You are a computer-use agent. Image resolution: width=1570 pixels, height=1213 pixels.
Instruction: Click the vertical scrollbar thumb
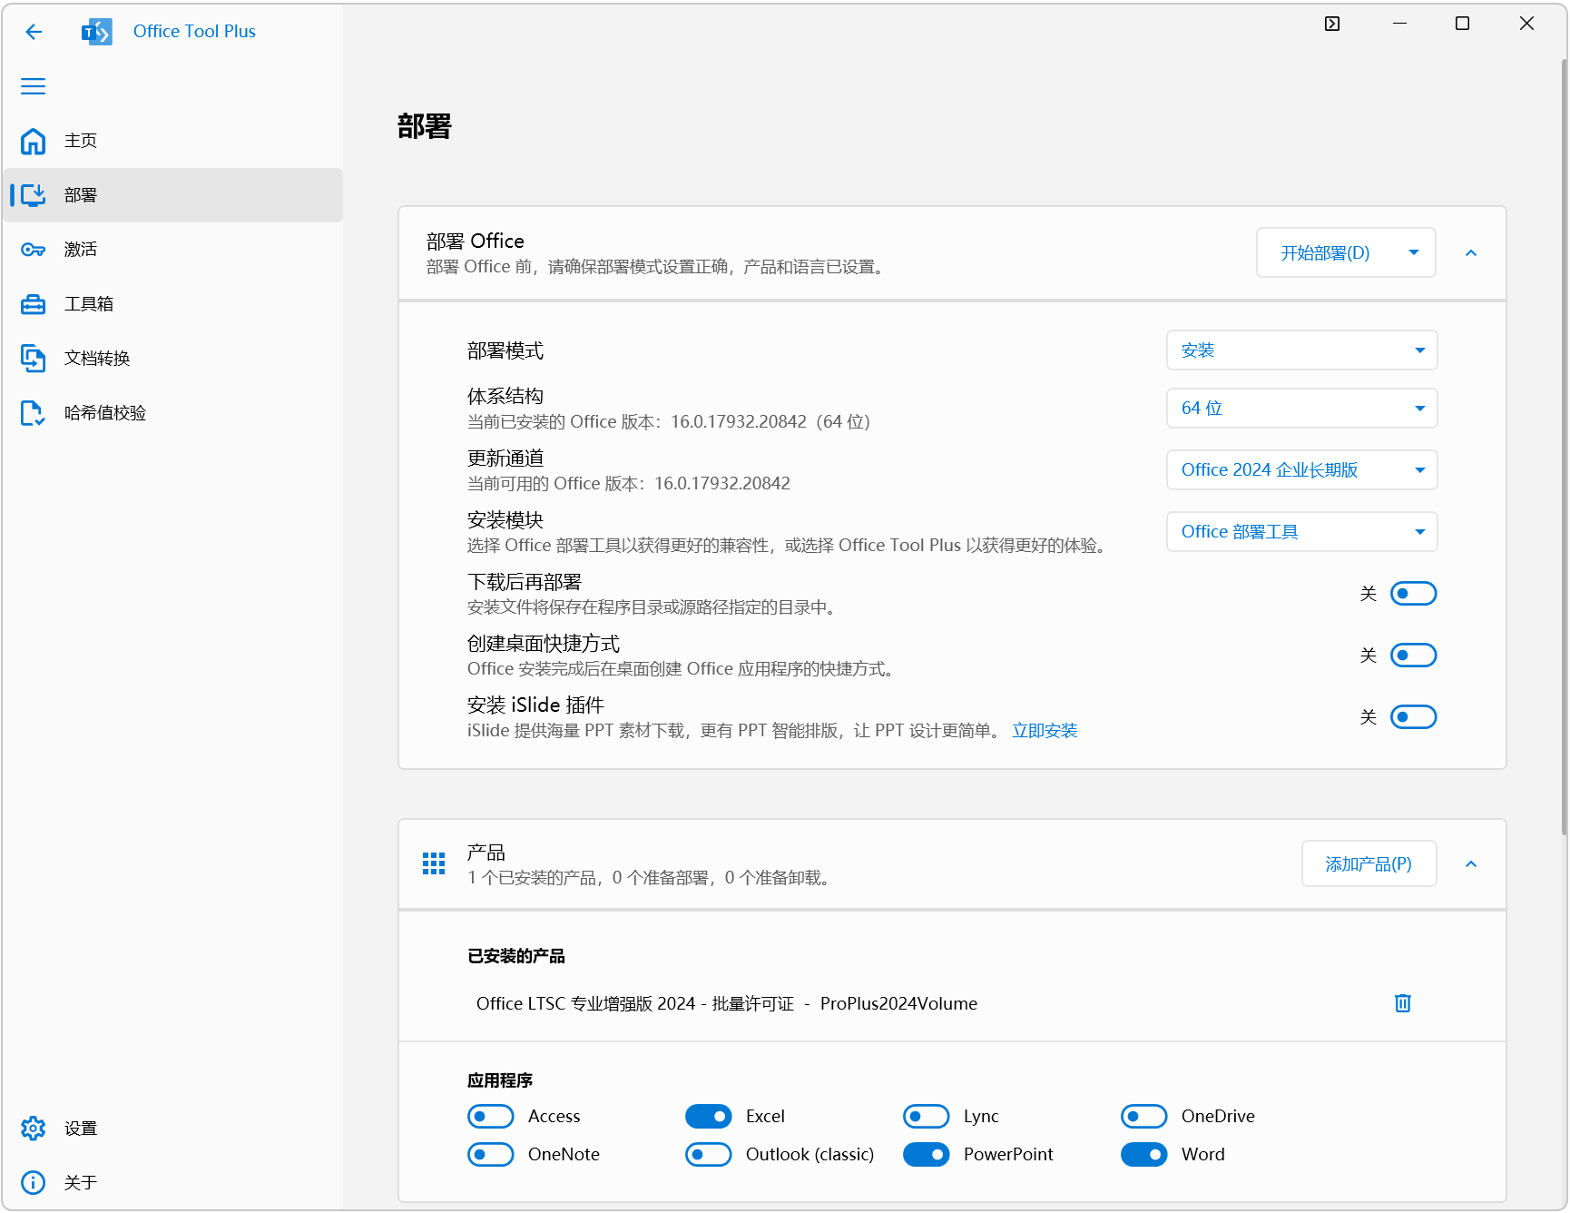(1564, 445)
